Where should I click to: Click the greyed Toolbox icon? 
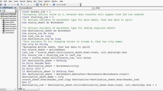pyautogui.click(x=50, y=5)
